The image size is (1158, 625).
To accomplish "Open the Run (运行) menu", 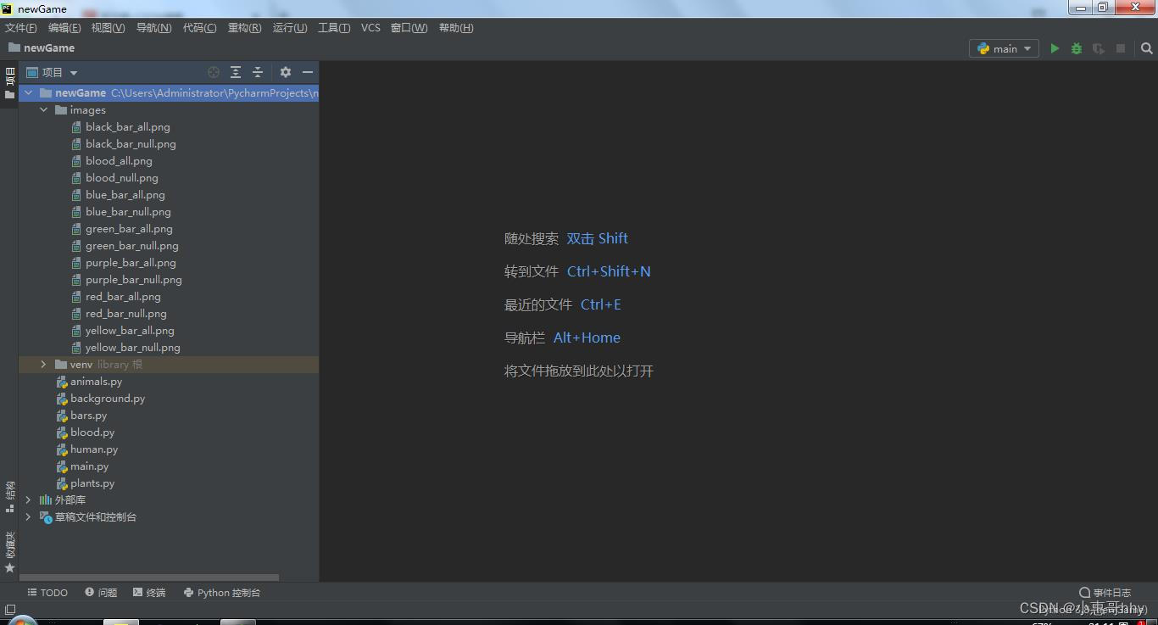I will (x=290, y=28).
